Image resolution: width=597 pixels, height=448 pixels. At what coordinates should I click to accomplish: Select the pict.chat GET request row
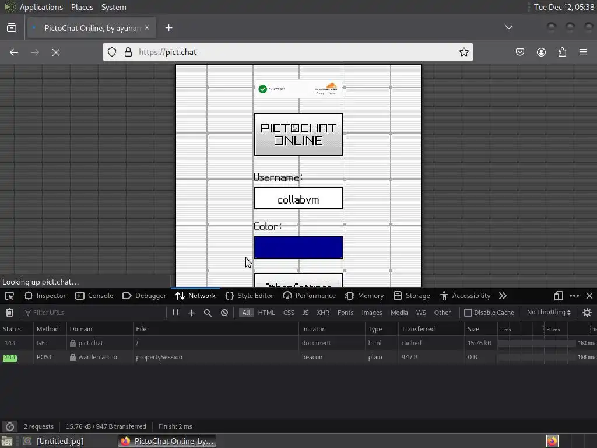click(x=298, y=343)
